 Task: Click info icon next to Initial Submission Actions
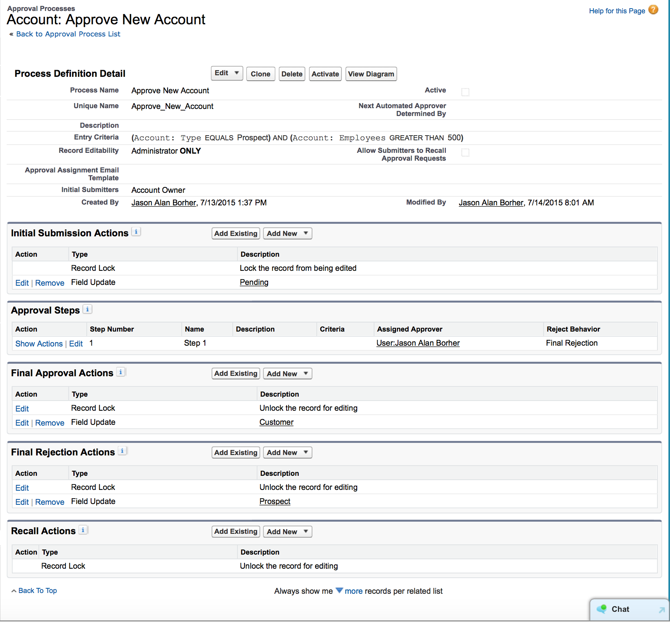tap(136, 232)
